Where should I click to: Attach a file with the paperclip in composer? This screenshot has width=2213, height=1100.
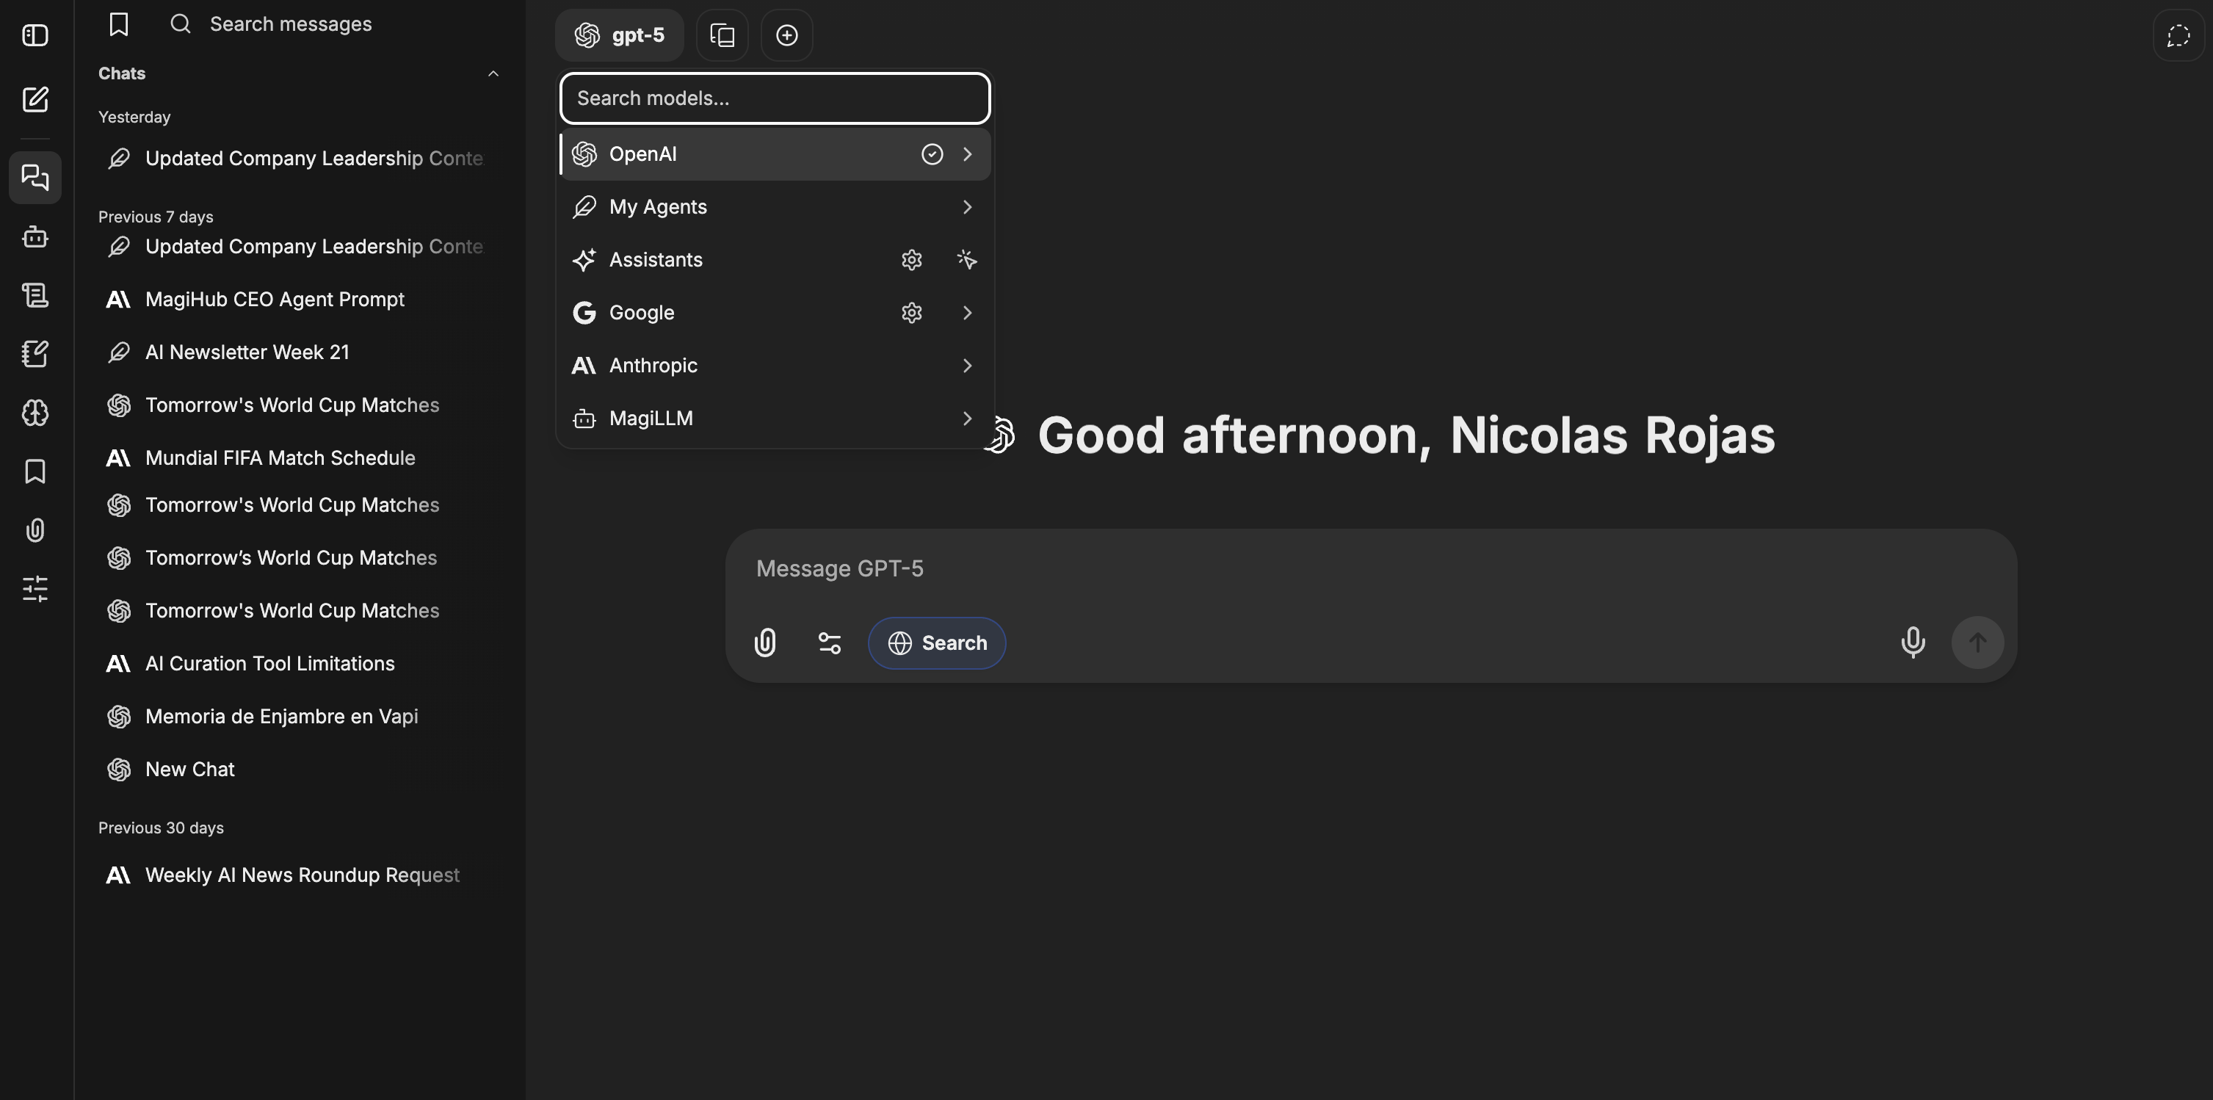(764, 643)
